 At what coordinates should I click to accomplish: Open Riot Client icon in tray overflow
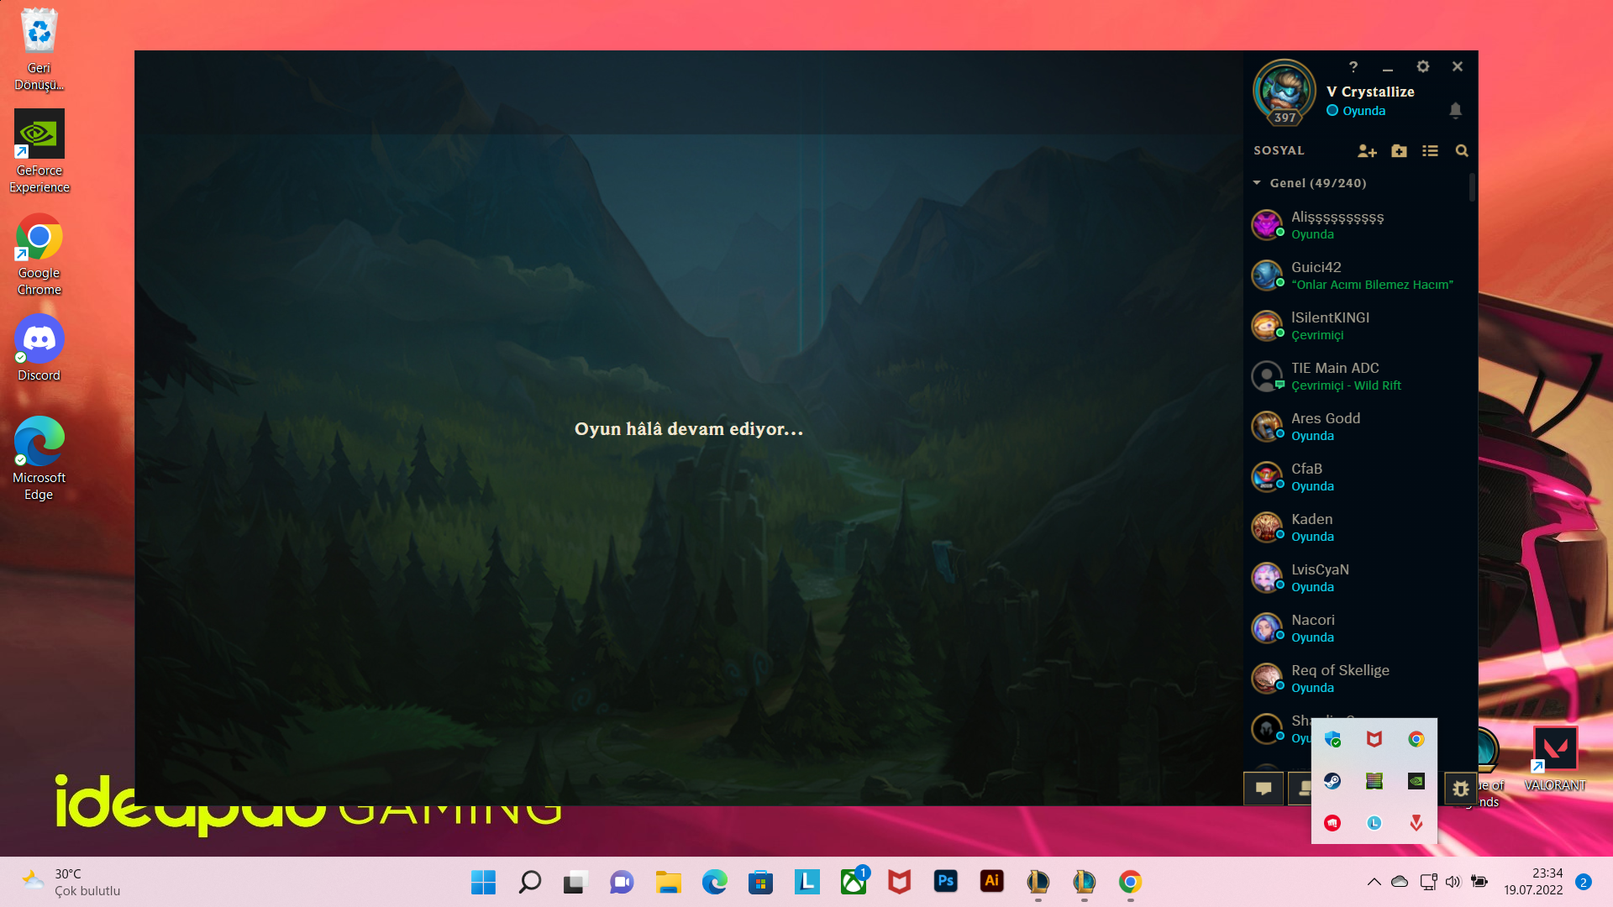coord(1332,823)
